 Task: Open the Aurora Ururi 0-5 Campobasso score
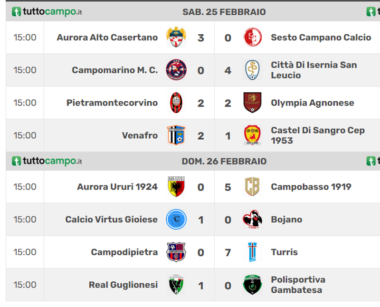pos(214,187)
